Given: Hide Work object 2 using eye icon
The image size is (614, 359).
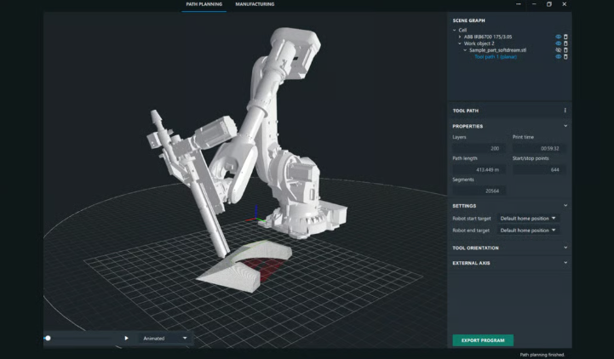Looking at the screenshot, I should [559, 43].
